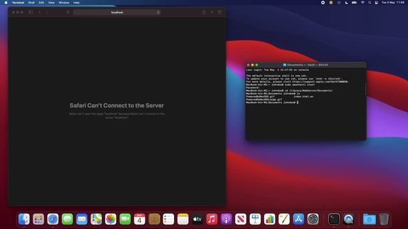Viewport: 408px width, 229px height.
Task: Click the Safari privacy report shield icon
Action: [x=68, y=12]
